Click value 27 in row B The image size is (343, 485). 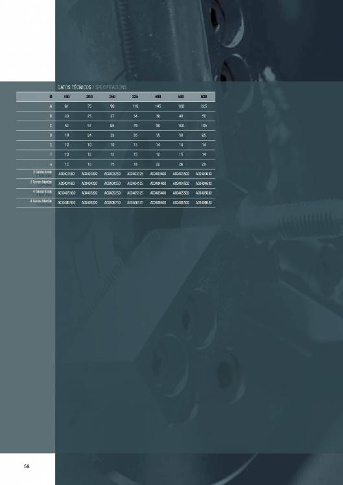pyautogui.click(x=112, y=116)
